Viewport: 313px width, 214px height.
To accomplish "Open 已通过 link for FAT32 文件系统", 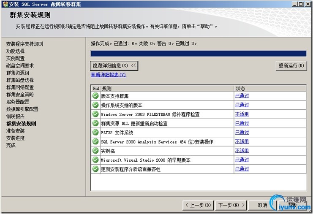I will click(242, 133).
